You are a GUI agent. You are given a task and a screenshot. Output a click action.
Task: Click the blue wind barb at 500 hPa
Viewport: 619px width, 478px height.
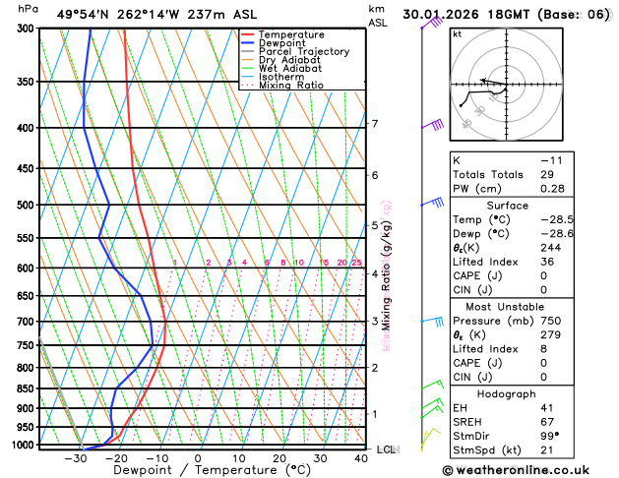tap(432, 203)
